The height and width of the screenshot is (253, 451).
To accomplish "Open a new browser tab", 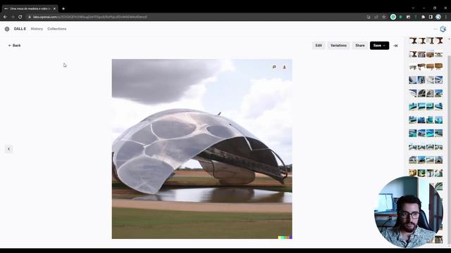I will click(x=63, y=8).
